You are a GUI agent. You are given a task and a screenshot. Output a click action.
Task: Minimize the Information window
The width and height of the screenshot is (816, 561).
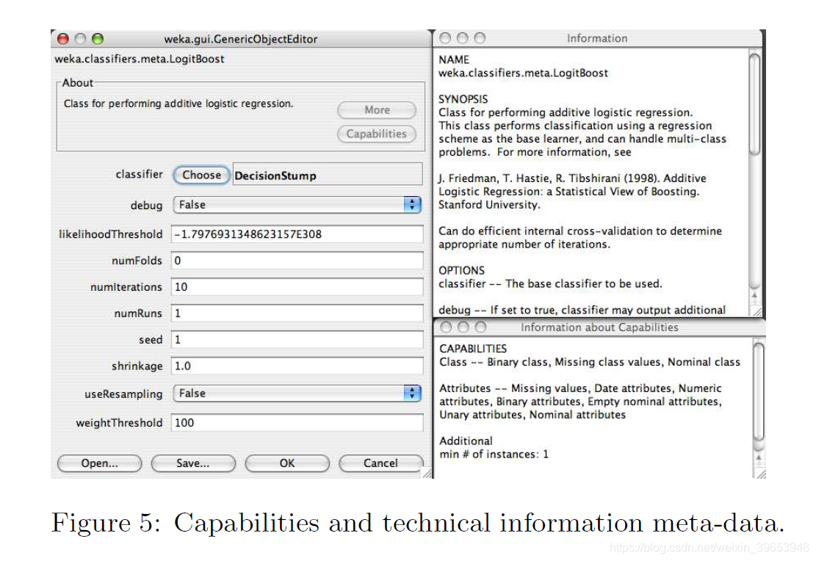click(463, 38)
